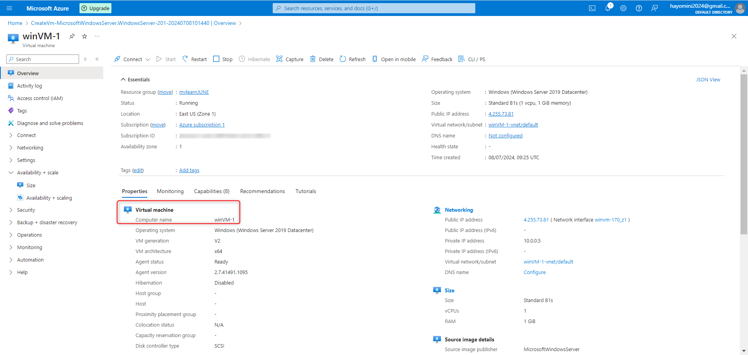This screenshot has width=748, height=355.
Task: Click Delete in the command bar
Action: tap(322, 59)
